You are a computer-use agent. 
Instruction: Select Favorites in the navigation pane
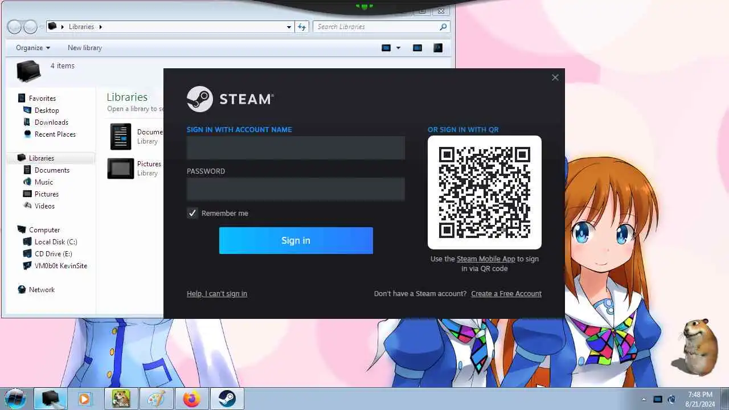[42, 99]
